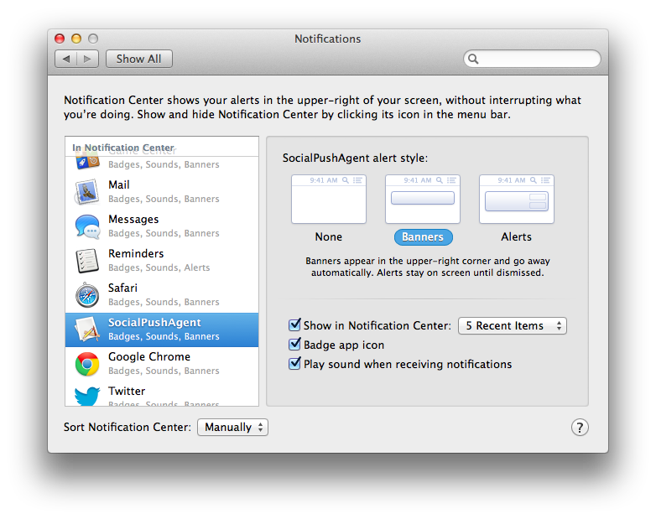
Task: Select the Alerts alert style thumbnail
Action: click(517, 199)
